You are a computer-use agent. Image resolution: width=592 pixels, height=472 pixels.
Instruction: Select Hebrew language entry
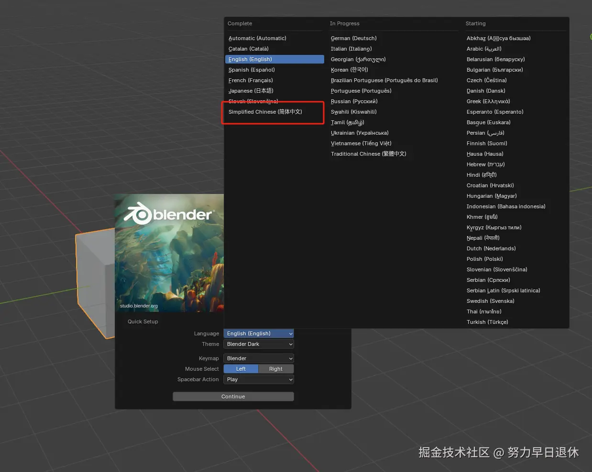click(x=515, y=164)
